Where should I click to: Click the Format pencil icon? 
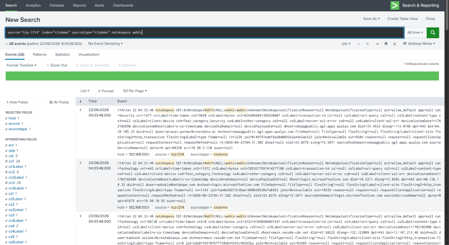click(99, 91)
